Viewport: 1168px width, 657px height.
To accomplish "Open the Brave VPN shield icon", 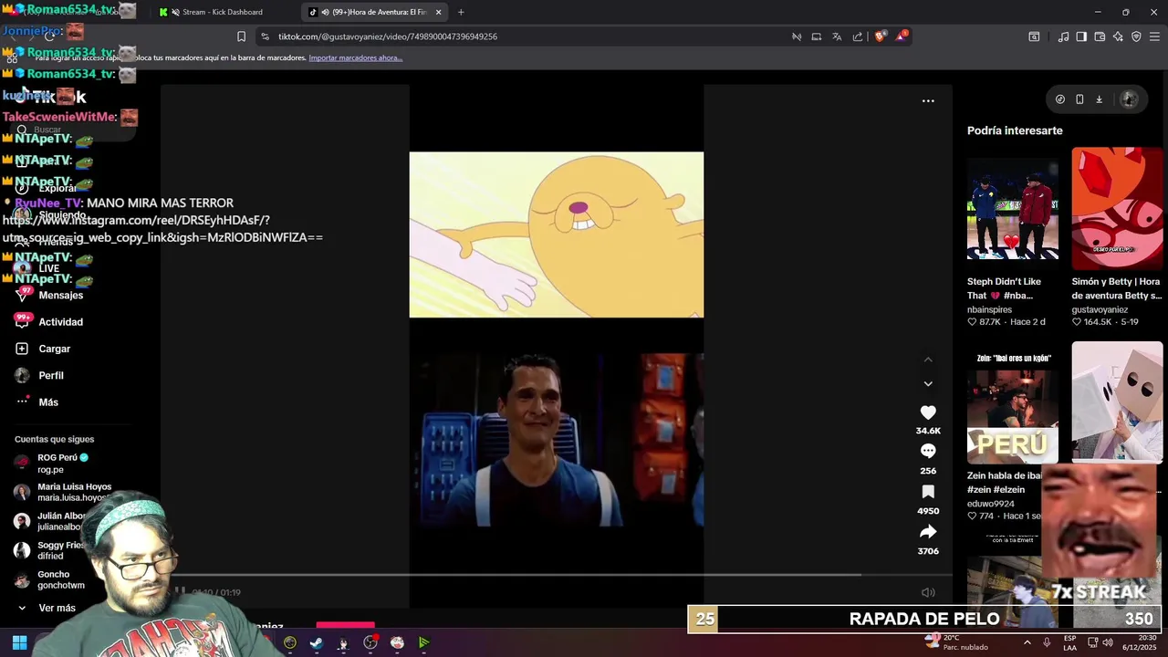I will [1136, 36].
